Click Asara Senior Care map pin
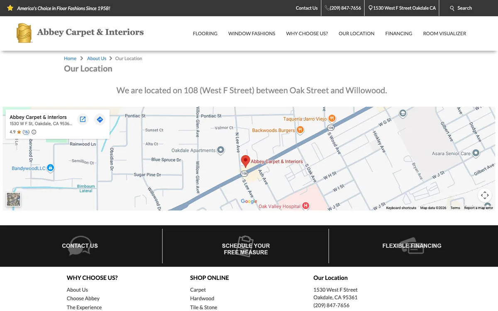 pos(476,153)
